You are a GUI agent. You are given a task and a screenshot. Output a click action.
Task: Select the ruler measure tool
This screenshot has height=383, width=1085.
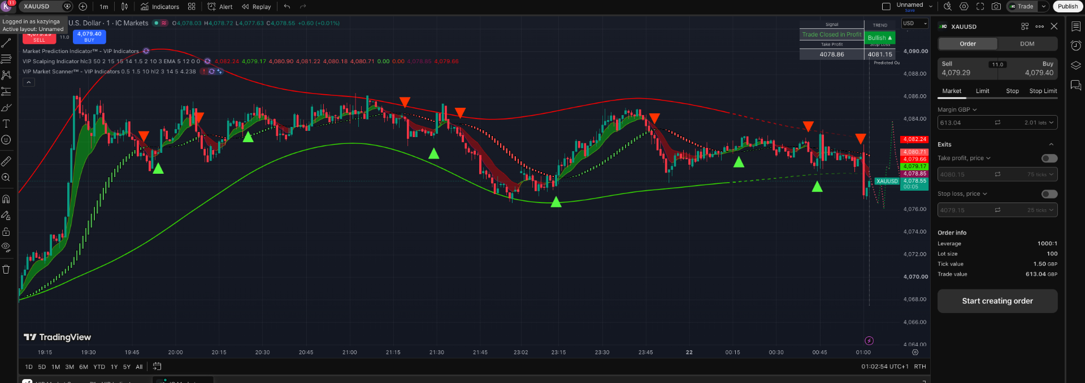coord(6,161)
